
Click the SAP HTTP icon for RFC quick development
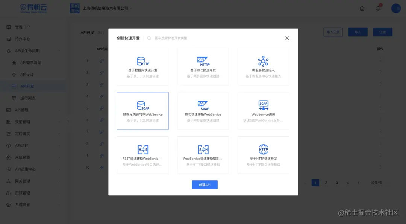click(x=203, y=61)
